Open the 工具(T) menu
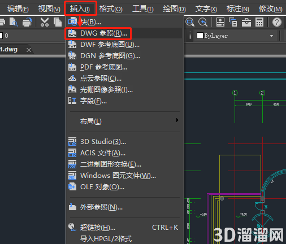Image resolution: width=286 pixels, height=244 pixels. 142,8
